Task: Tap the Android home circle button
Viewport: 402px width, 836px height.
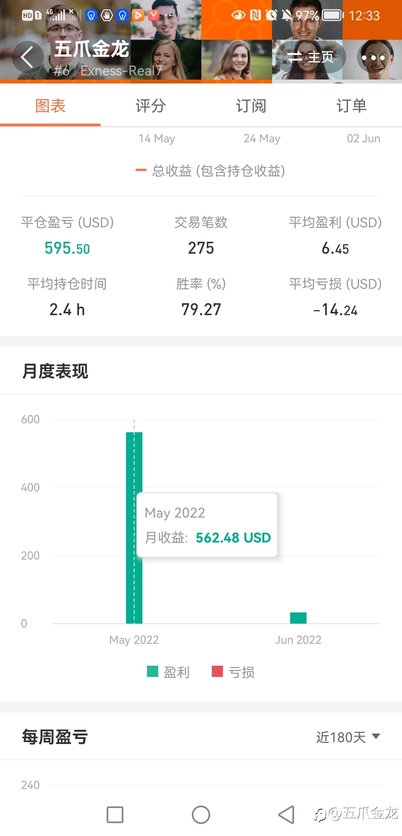Action: point(201,814)
